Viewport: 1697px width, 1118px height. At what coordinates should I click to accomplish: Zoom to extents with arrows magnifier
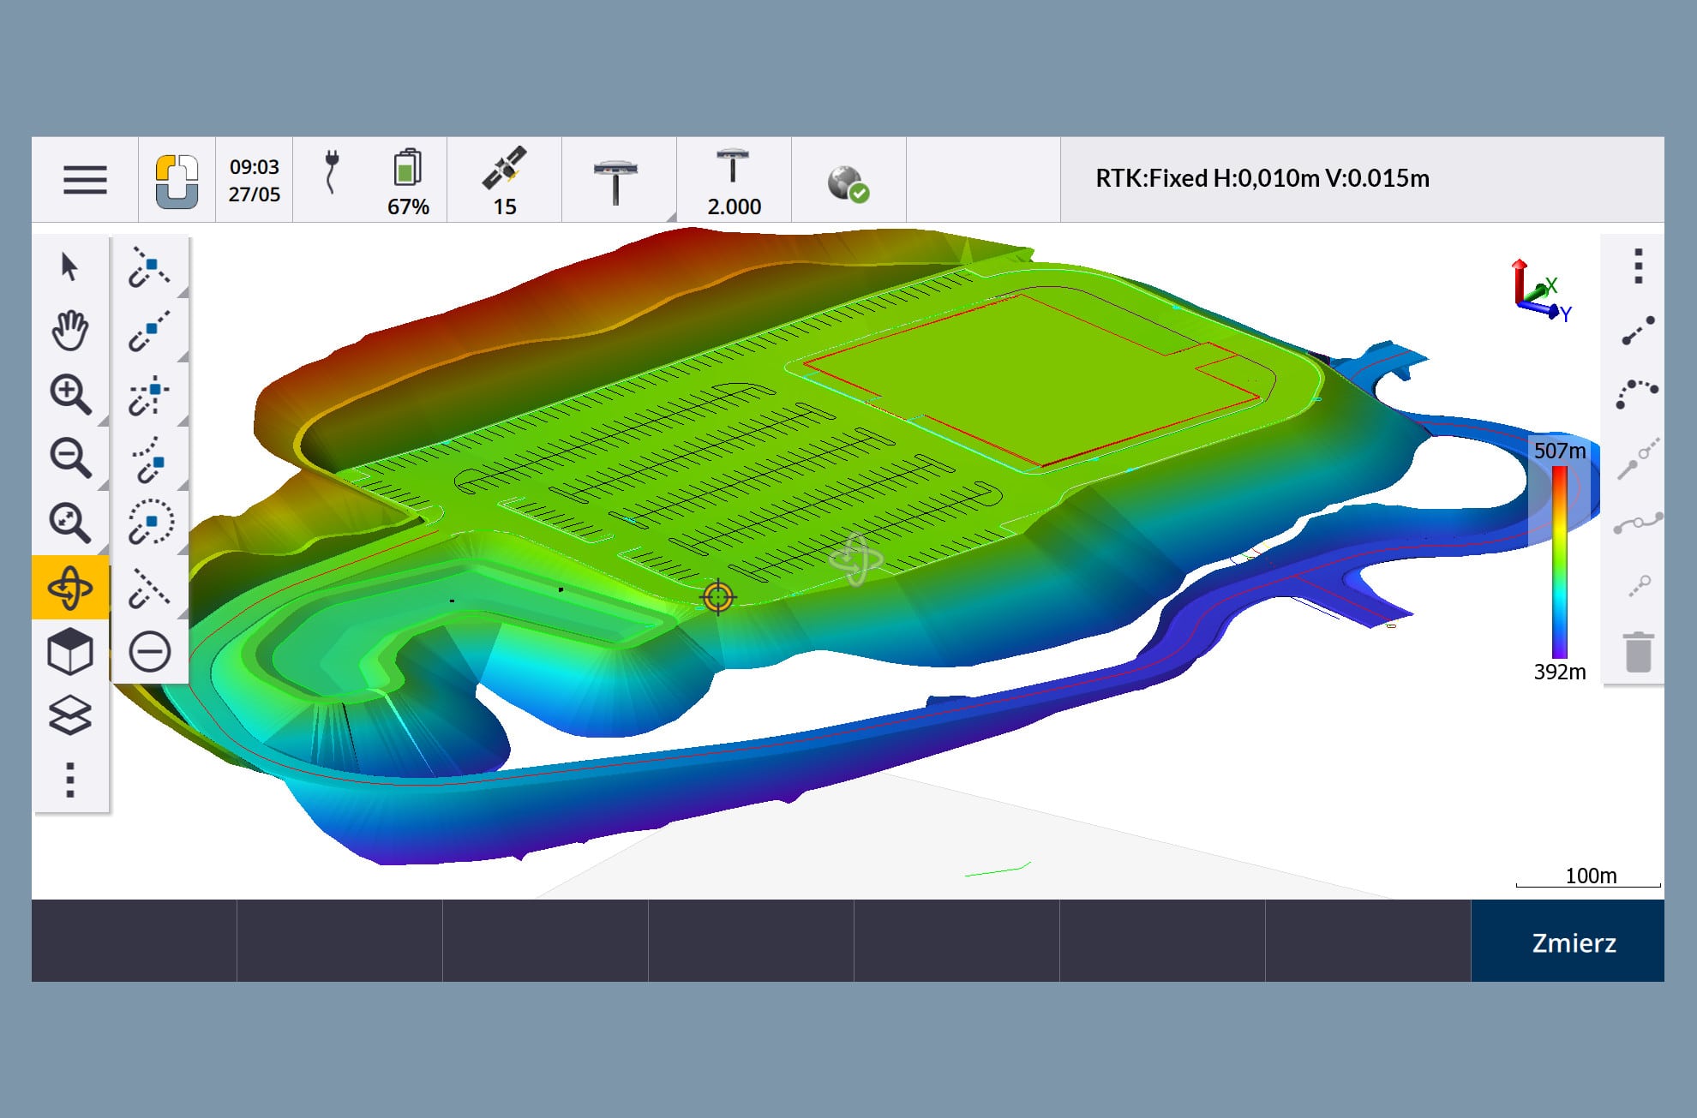point(70,522)
